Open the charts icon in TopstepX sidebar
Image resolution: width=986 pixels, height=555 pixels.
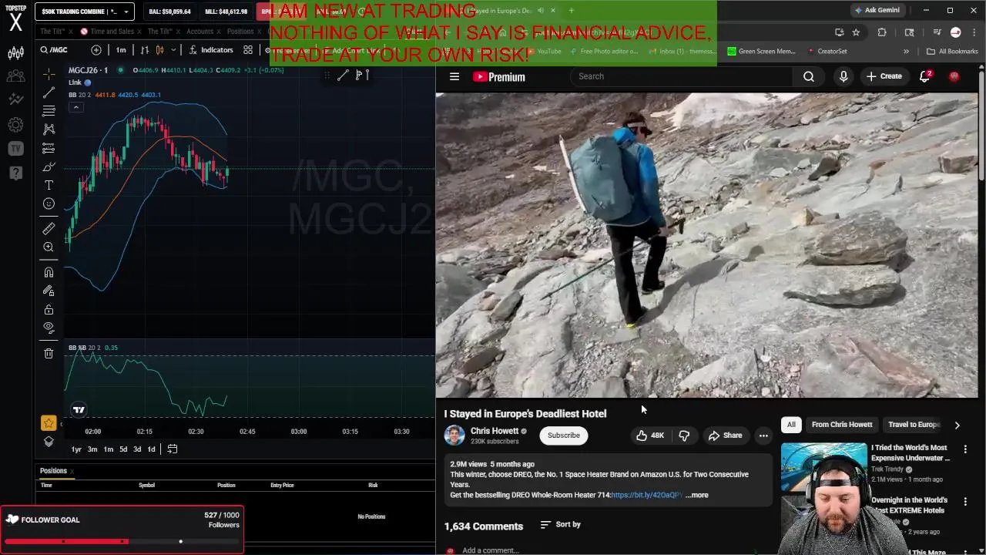pyautogui.click(x=15, y=53)
